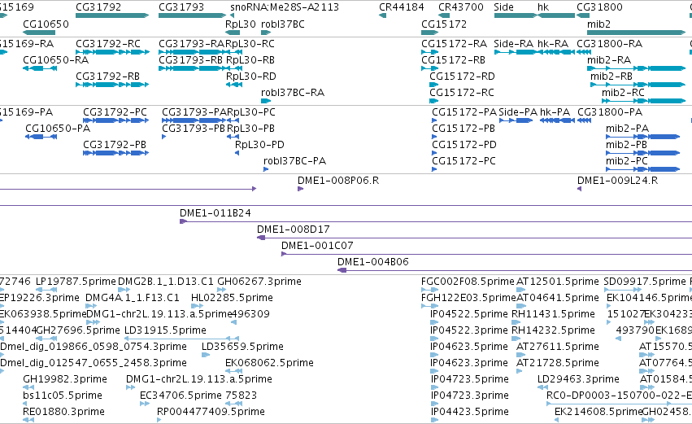The height and width of the screenshot is (424, 692).
Task: Click the mib2-PB protein label
Action: point(626,145)
